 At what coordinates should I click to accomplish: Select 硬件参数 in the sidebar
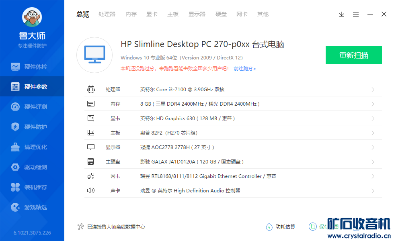pyautogui.click(x=32, y=87)
